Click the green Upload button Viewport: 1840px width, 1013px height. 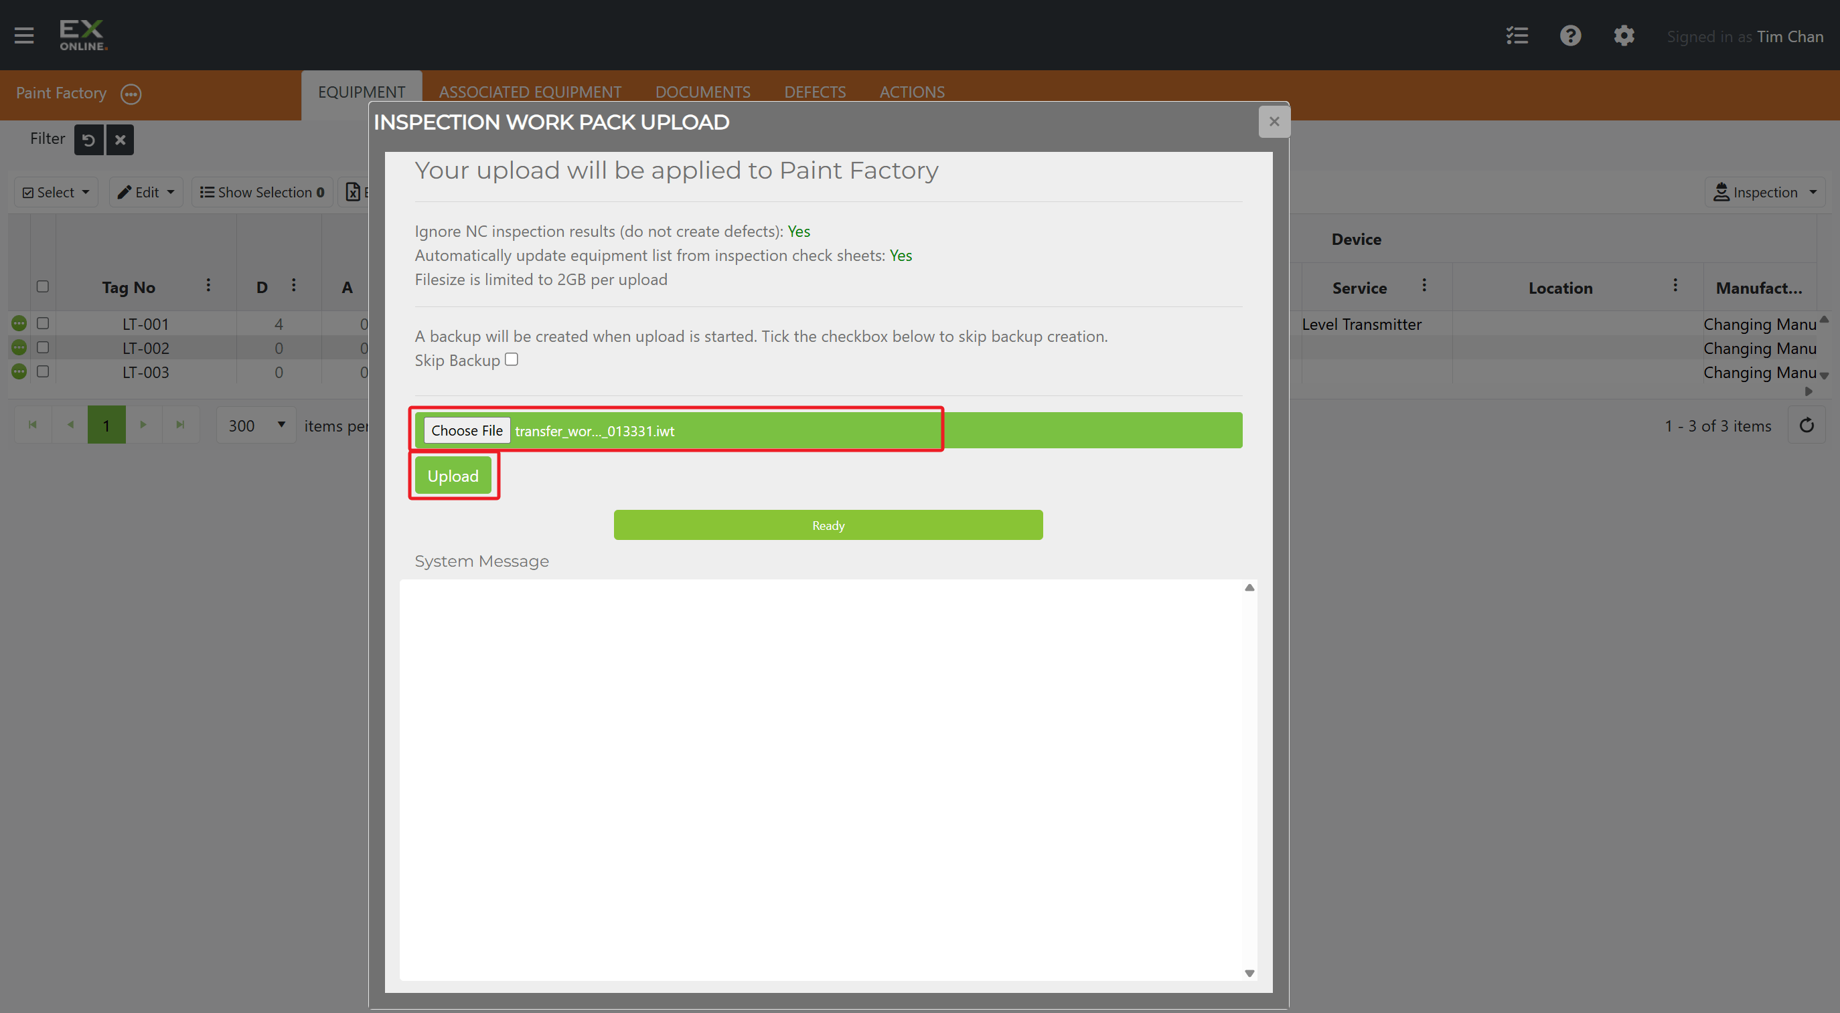(x=453, y=476)
